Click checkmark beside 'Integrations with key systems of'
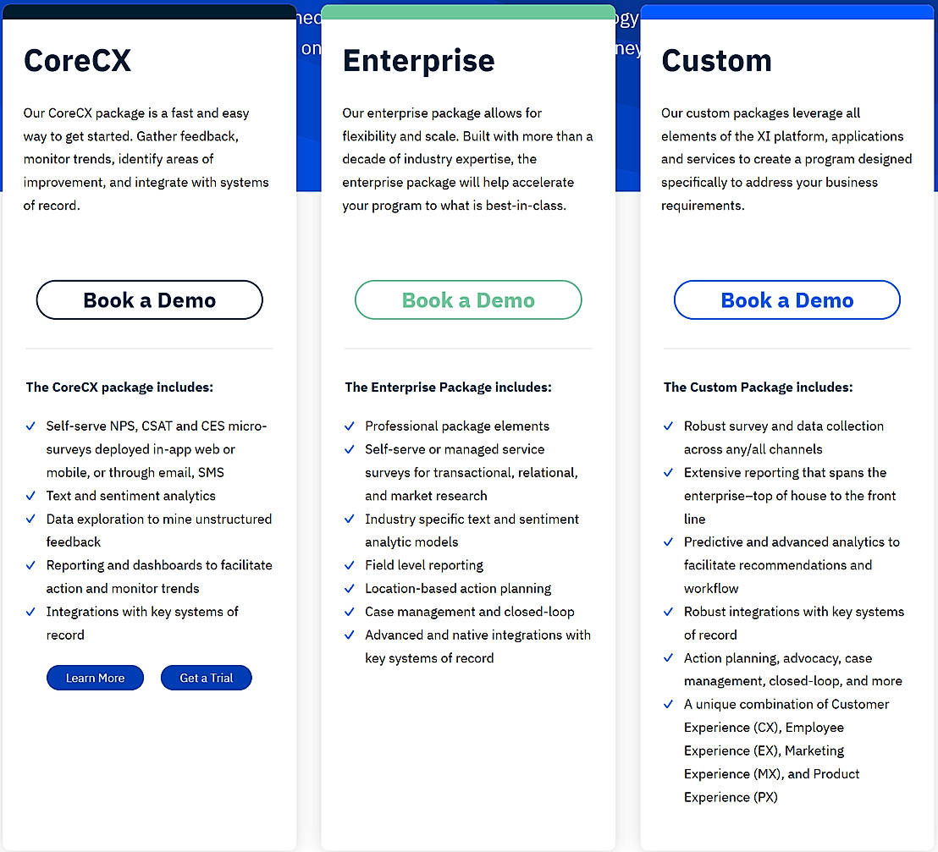 coord(30,612)
